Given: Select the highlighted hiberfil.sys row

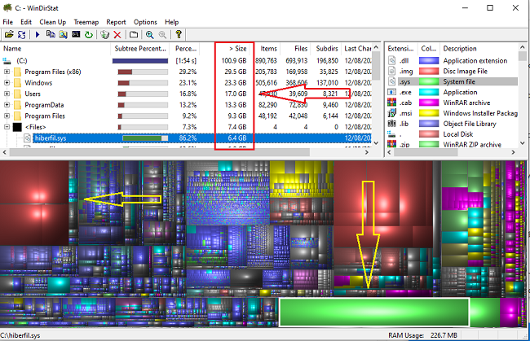Looking at the screenshot, I should pyautogui.click(x=186, y=138).
